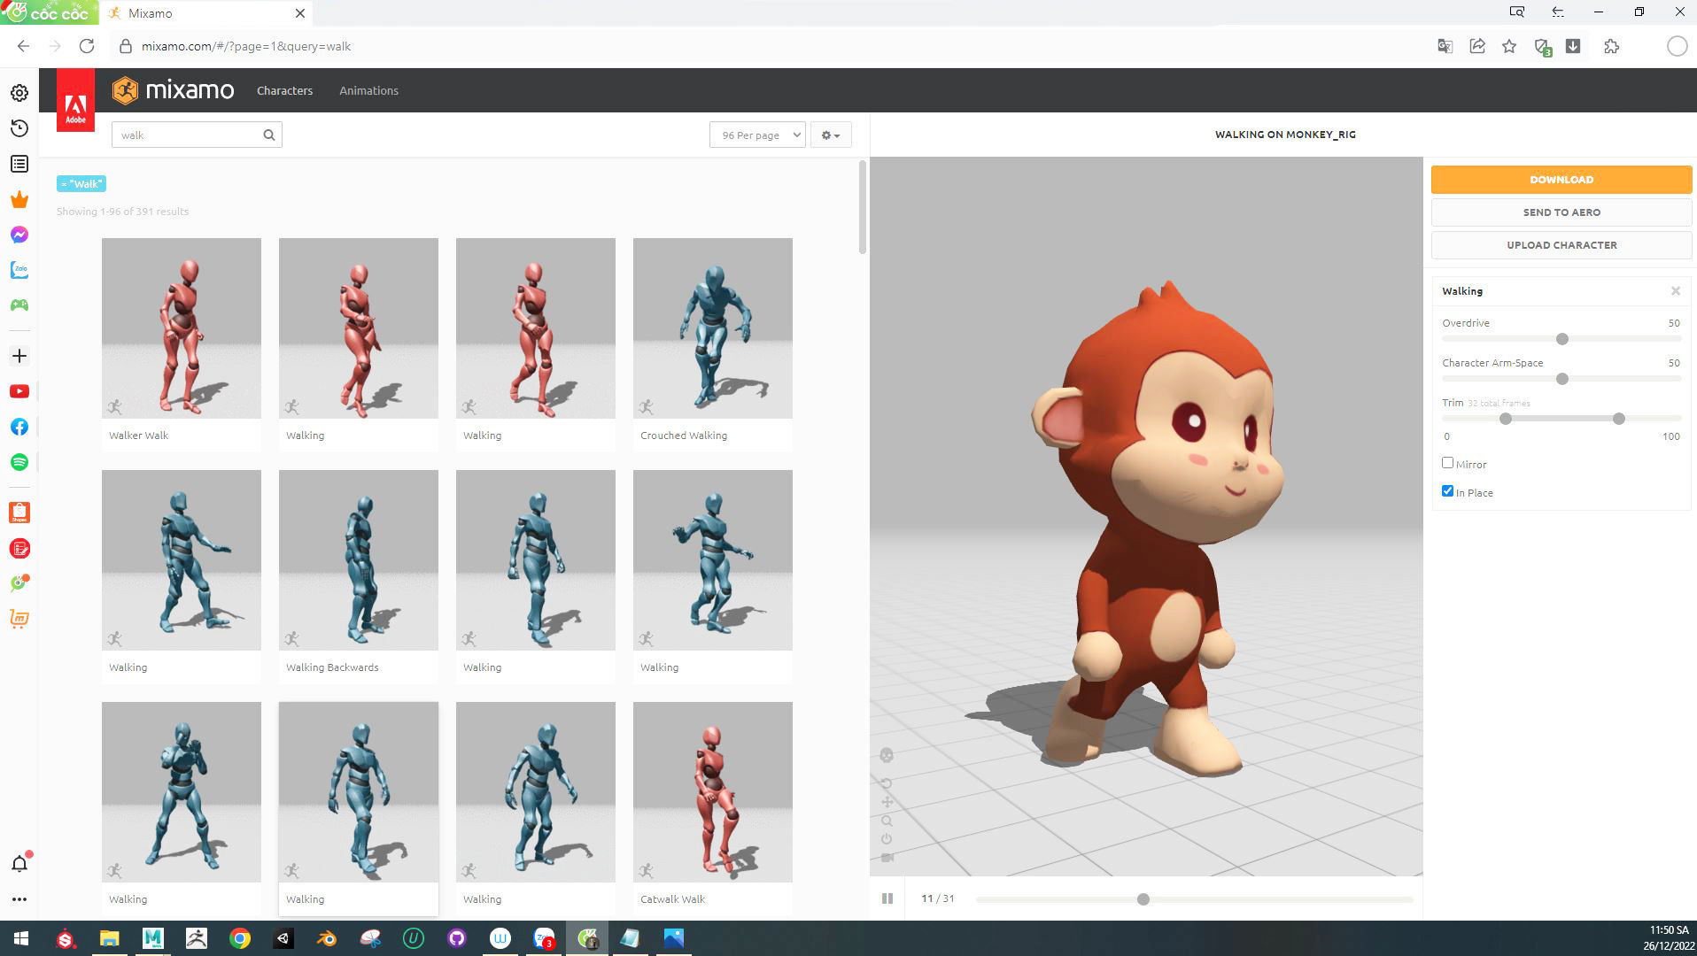Open games controller icon in sidebar
The image size is (1697, 956).
[19, 305]
